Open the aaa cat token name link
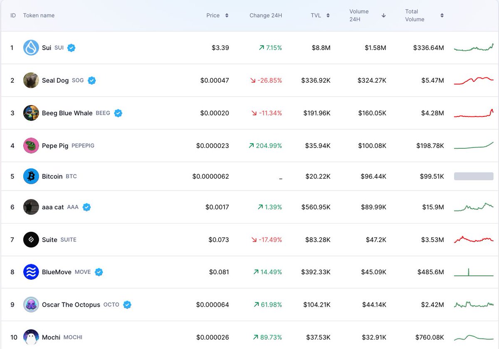The height and width of the screenshot is (349, 499). (53, 207)
